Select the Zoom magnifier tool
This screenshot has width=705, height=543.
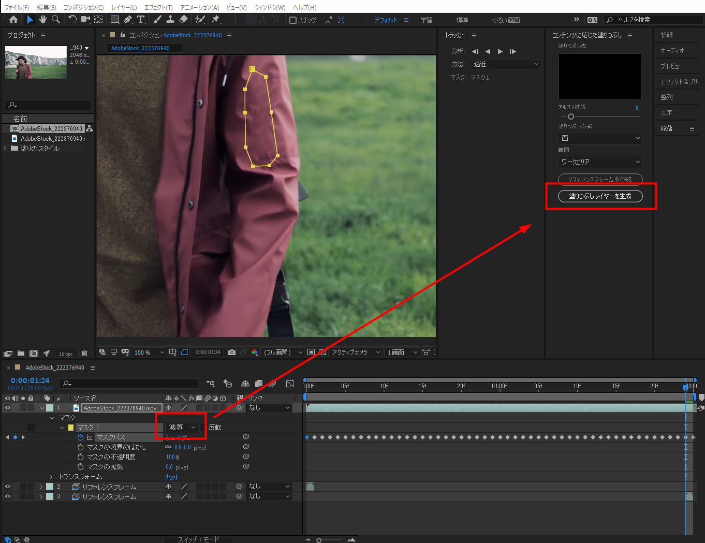click(x=56, y=20)
